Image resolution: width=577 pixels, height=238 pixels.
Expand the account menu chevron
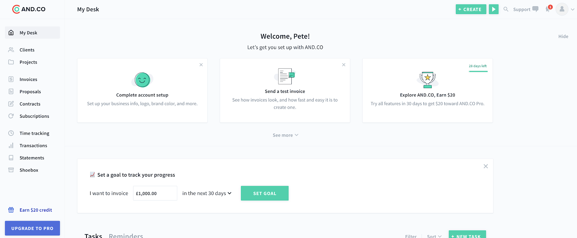click(572, 10)
